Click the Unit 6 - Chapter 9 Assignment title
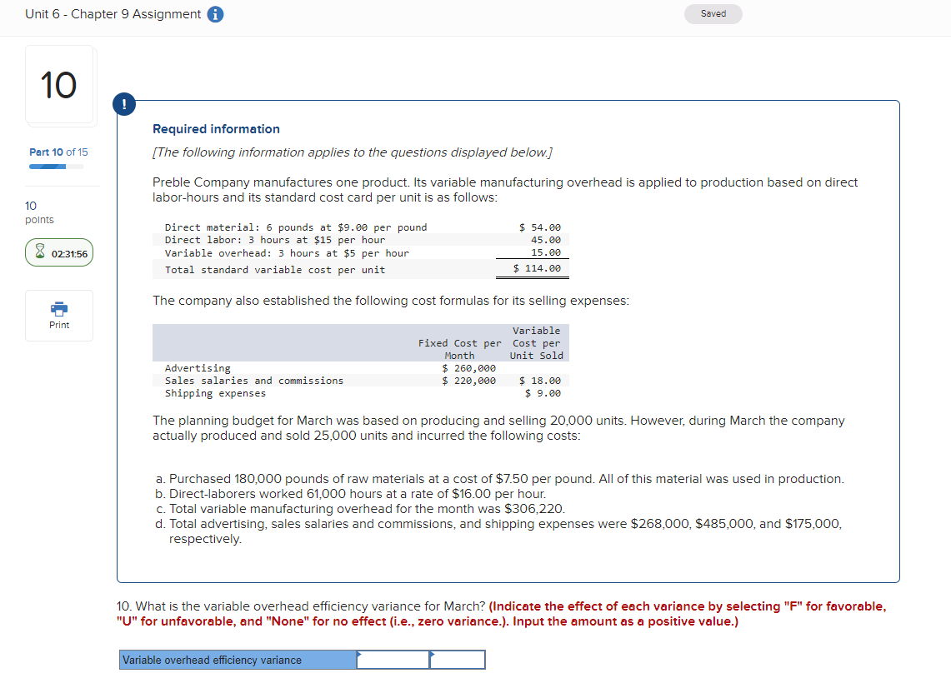The image size is (951, 698). 113,14
